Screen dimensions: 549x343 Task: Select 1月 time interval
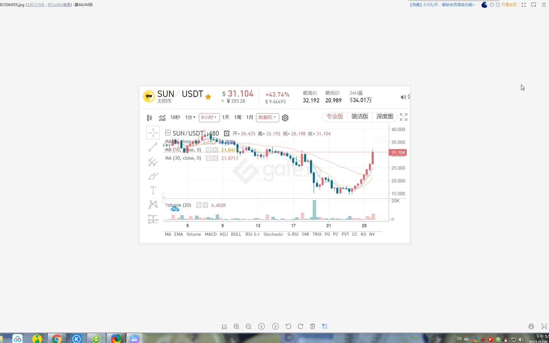pyautogui.click(x=250, y=118)
